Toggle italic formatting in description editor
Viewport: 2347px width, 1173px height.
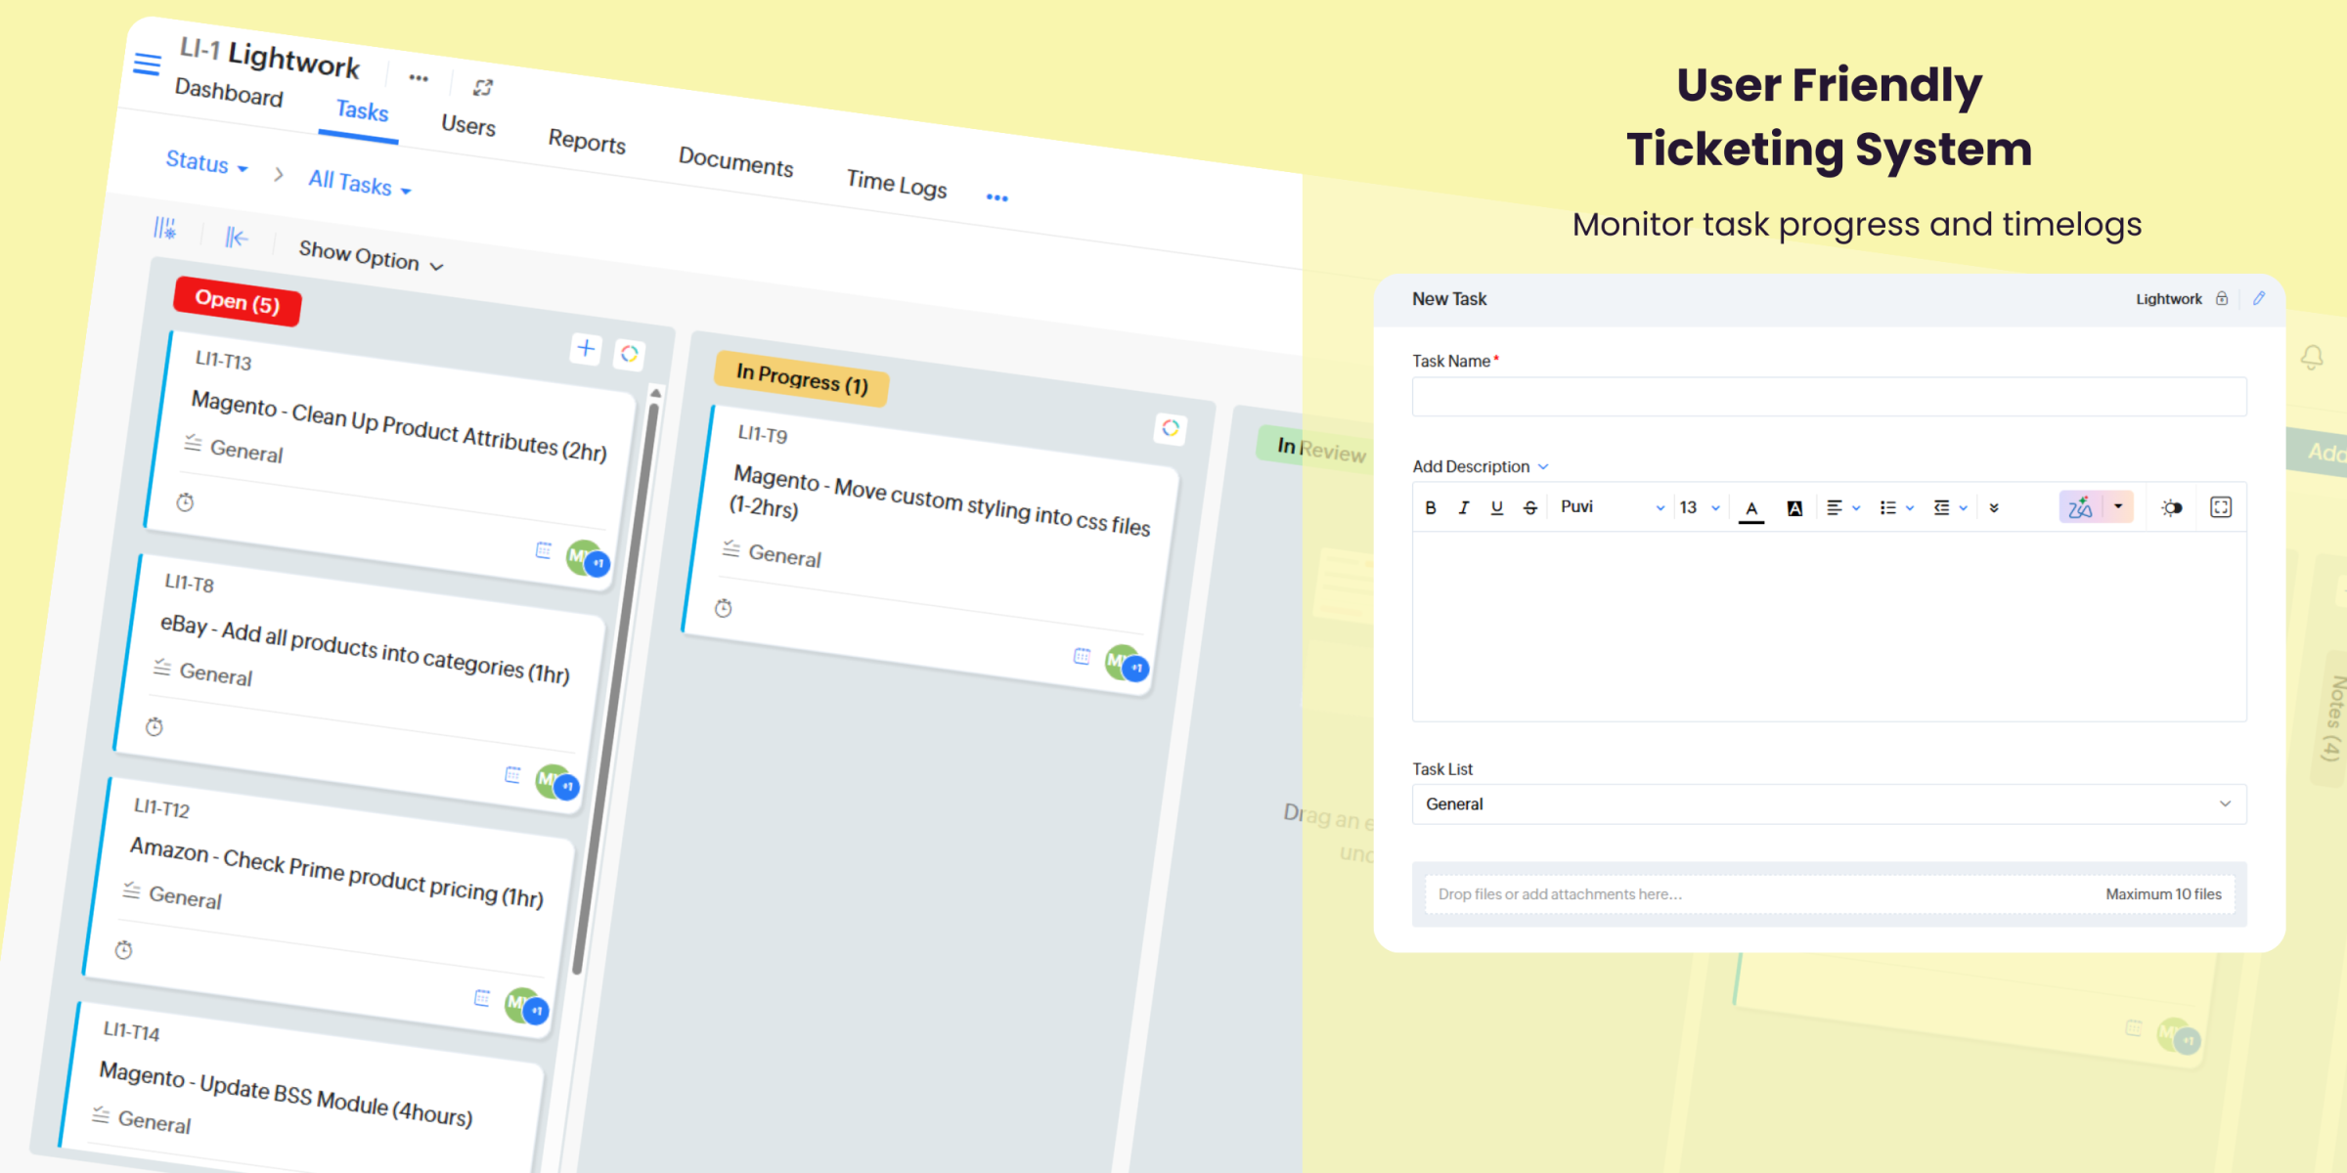pyautogui.click(x=1464, y=507)
